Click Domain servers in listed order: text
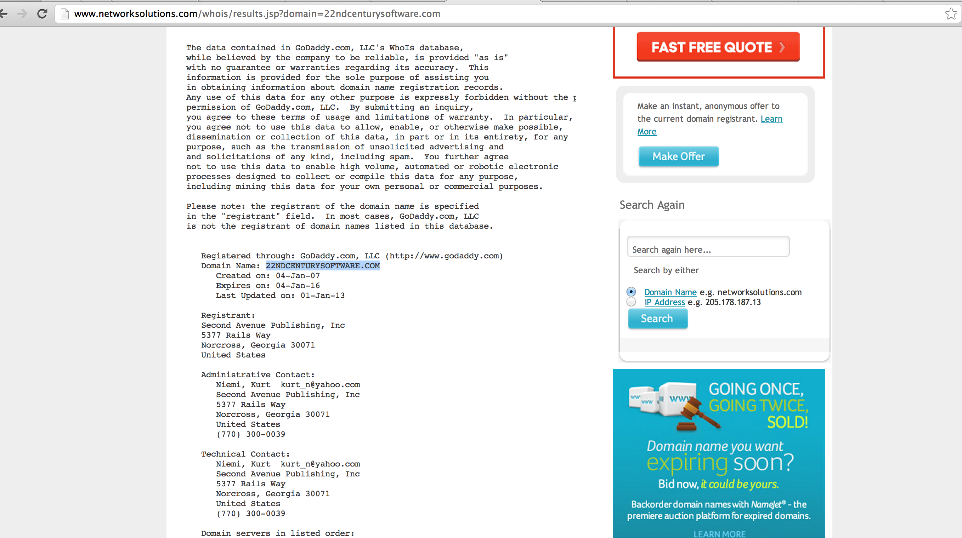 point(277,533)
